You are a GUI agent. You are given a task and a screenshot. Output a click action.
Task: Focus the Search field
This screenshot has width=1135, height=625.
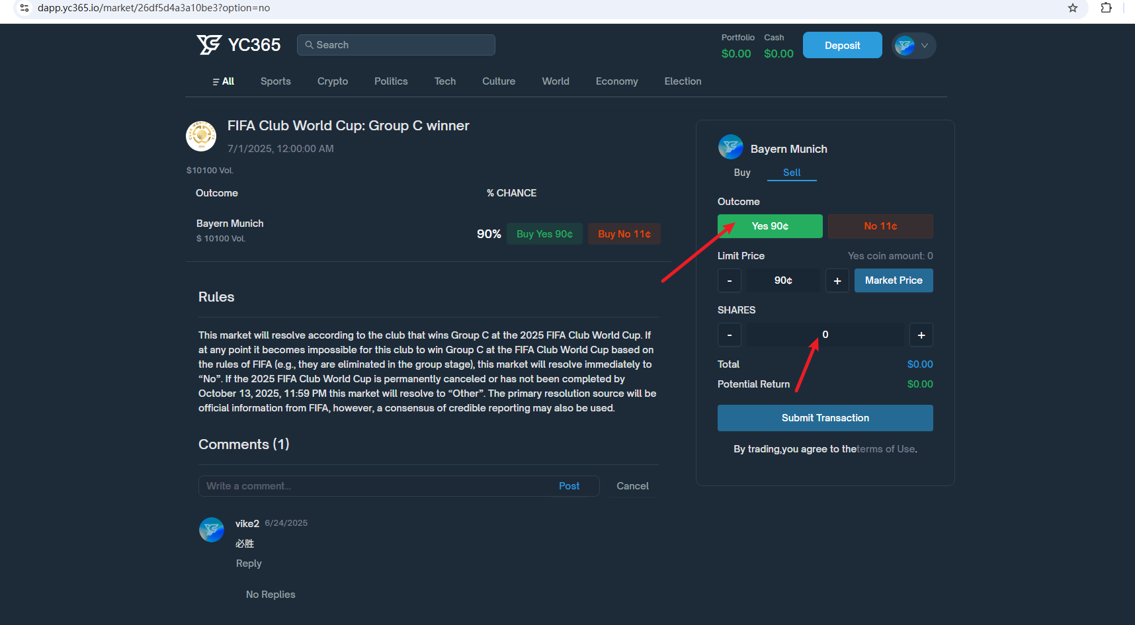coord(396,45)
